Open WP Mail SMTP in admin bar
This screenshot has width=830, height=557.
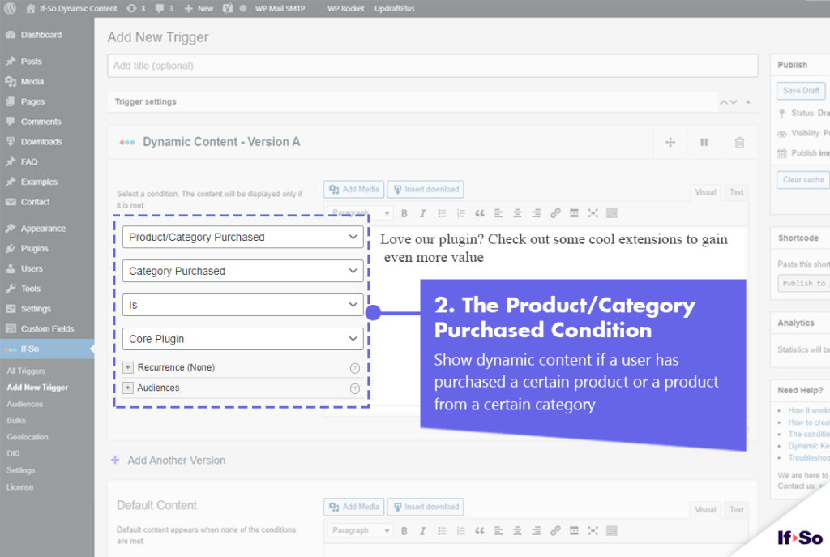click(280, 8)
